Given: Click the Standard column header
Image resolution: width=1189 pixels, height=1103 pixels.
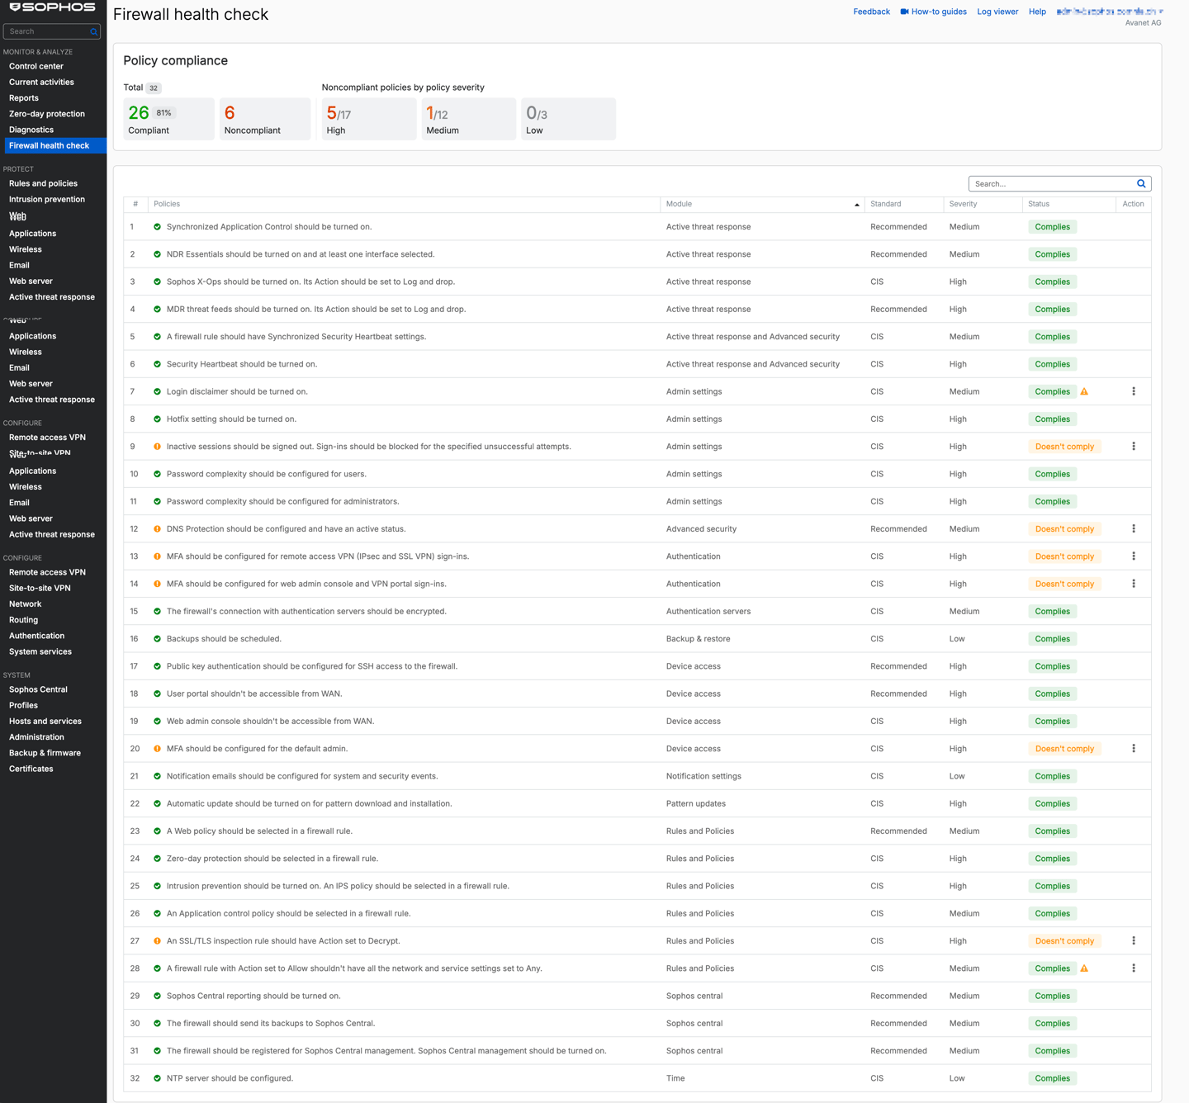Looking at the screenshot, I should click(903, 204).
